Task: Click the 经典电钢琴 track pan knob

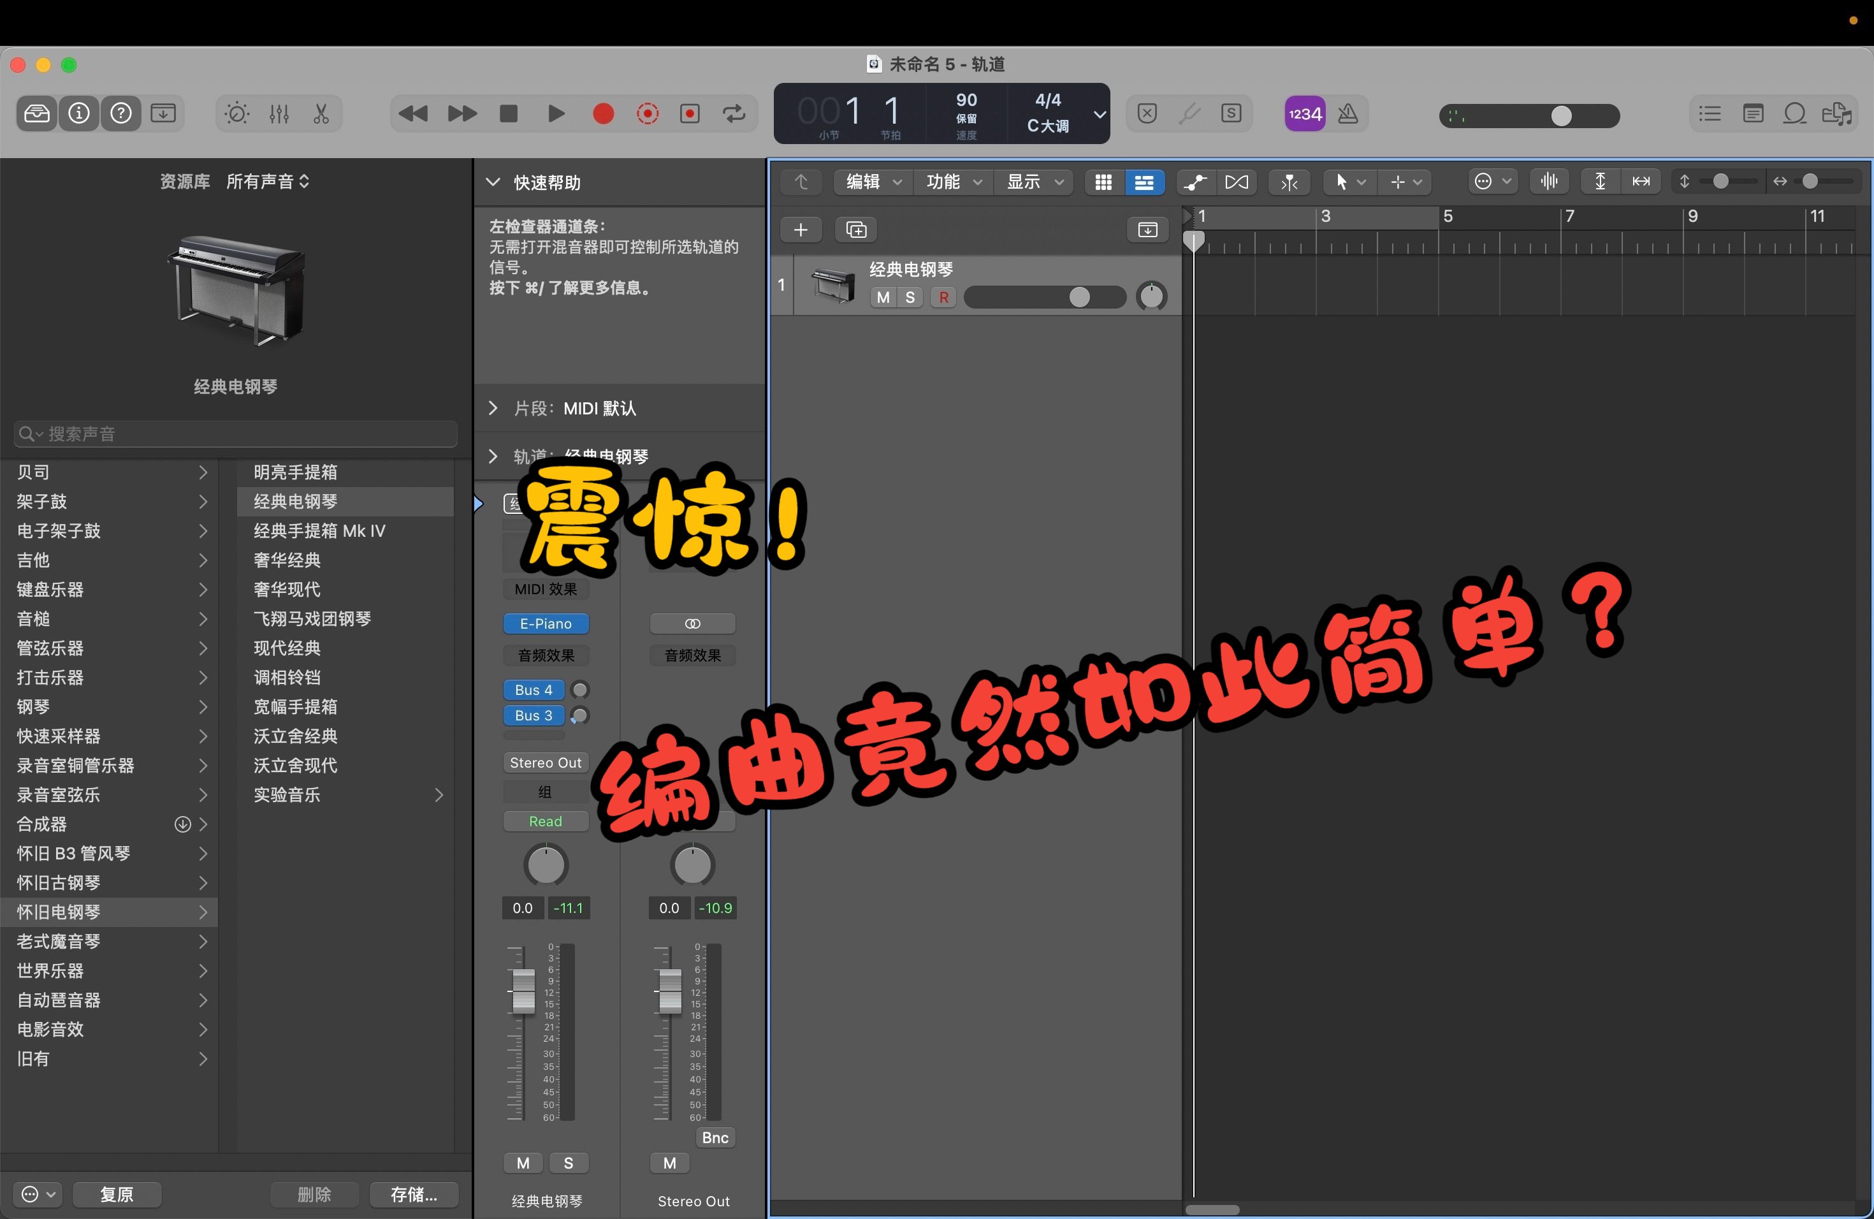Action: 1151,297
